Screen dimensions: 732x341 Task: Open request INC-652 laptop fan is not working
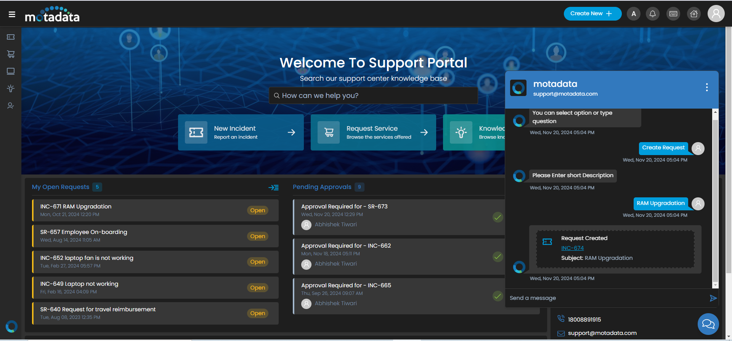(x=155, y=262)
